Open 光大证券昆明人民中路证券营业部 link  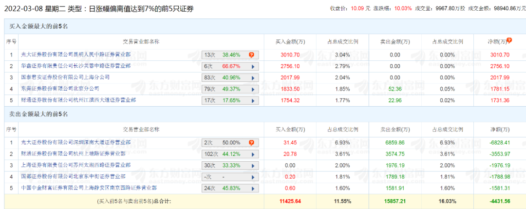click(76, 55)
